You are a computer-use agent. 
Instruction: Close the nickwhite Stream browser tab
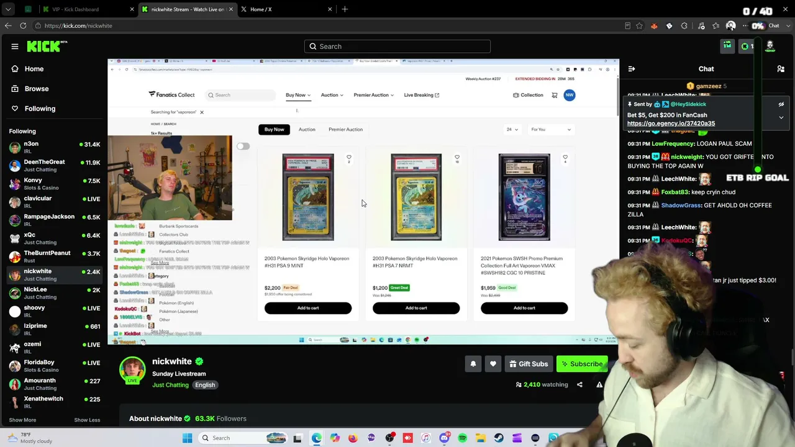(230, 9)
